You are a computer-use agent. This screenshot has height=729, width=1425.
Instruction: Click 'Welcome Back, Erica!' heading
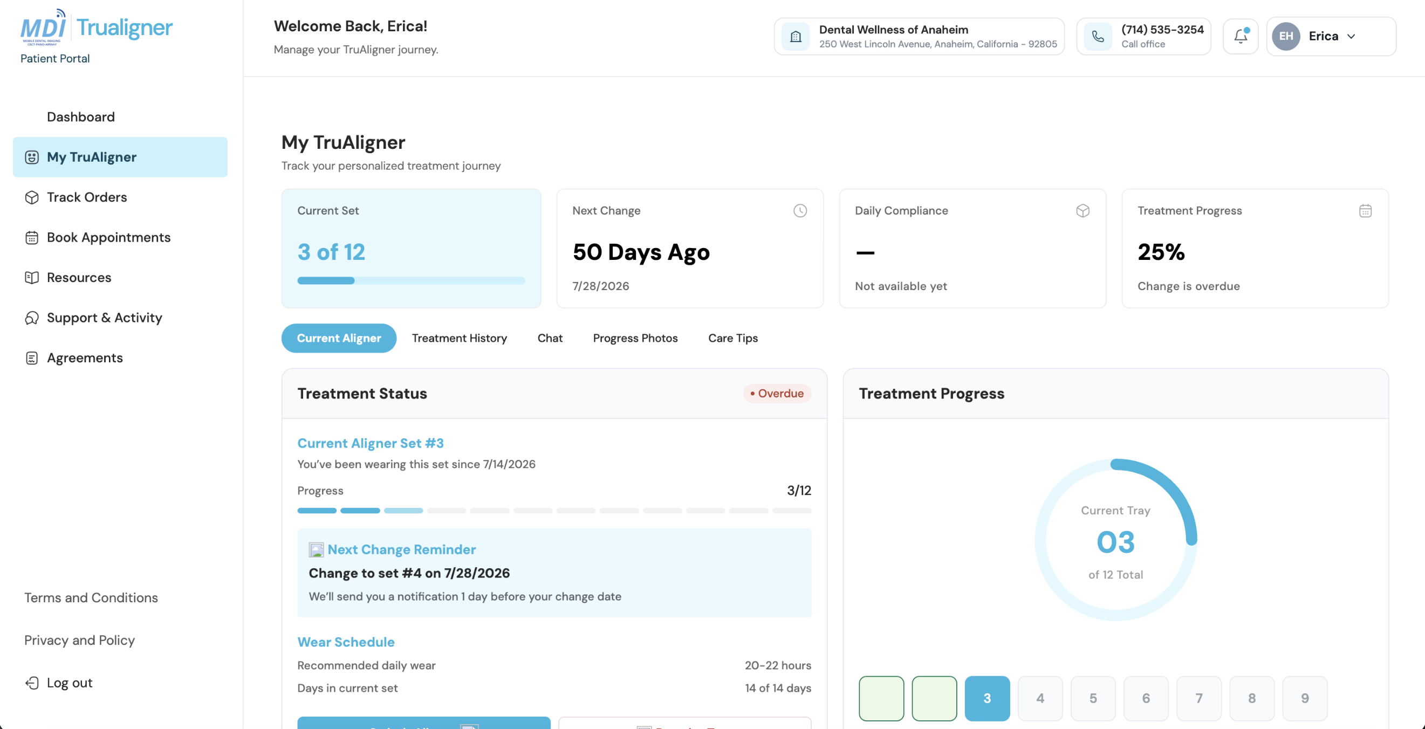tap(350, 26)
